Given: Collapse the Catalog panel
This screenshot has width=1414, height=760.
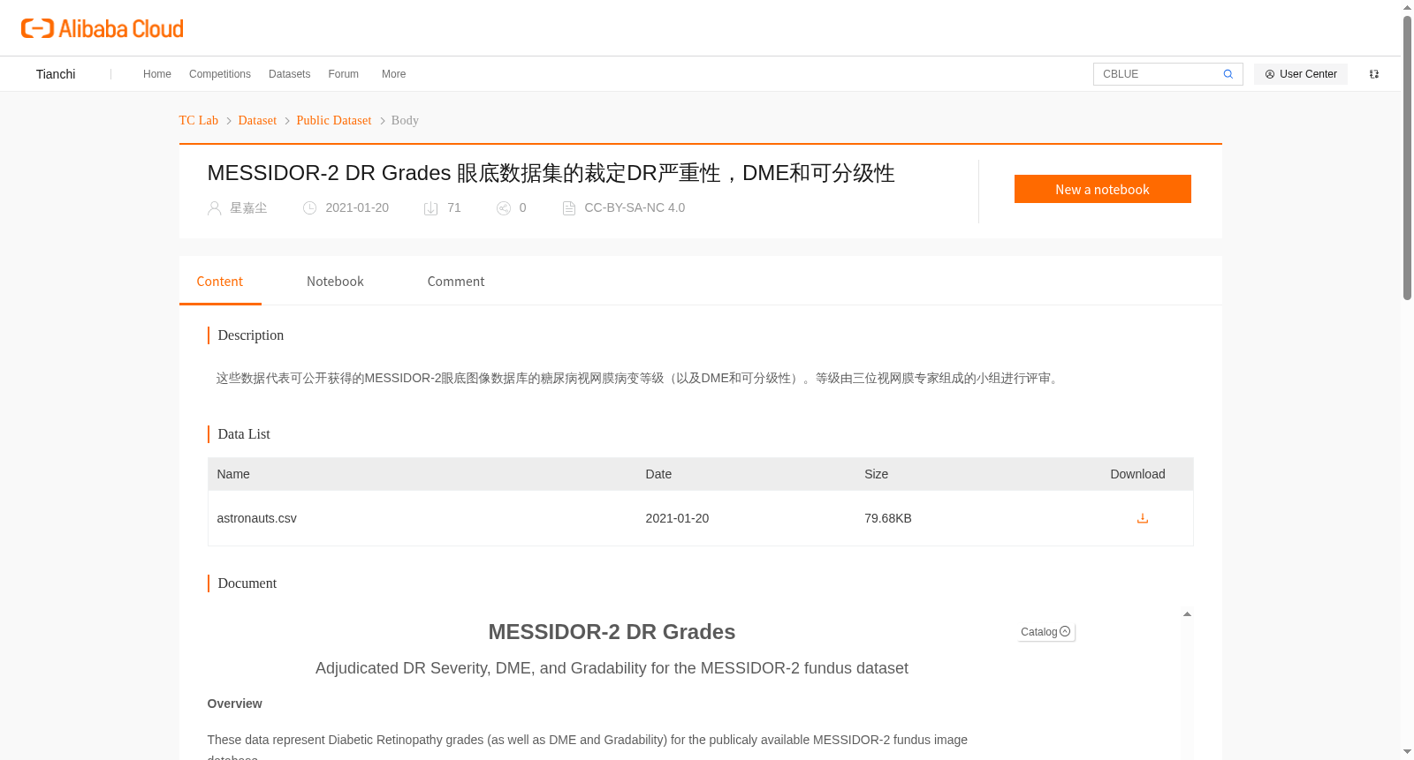Looking at the screenshot, I should tap(1045, 632).
